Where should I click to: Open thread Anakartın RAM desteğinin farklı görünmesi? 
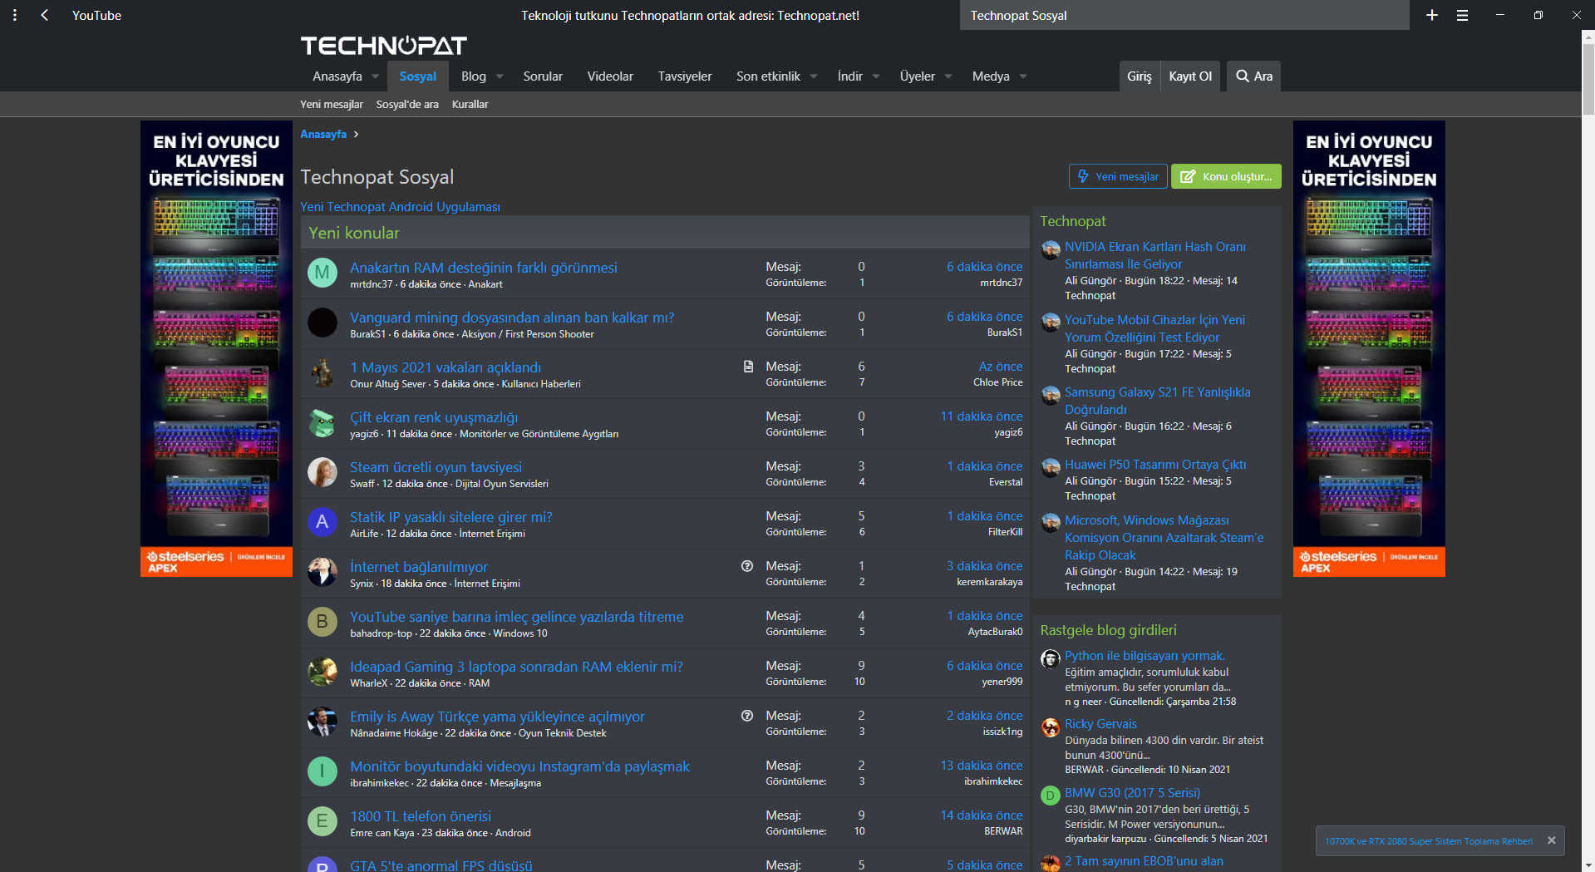(484, 268)
